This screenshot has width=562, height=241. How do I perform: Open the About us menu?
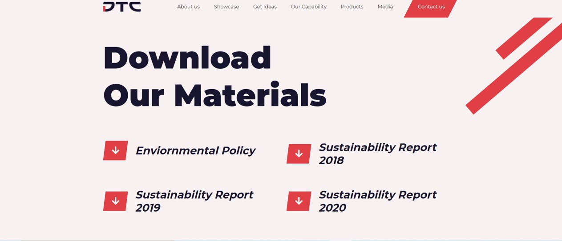click(x=188, y=7)
